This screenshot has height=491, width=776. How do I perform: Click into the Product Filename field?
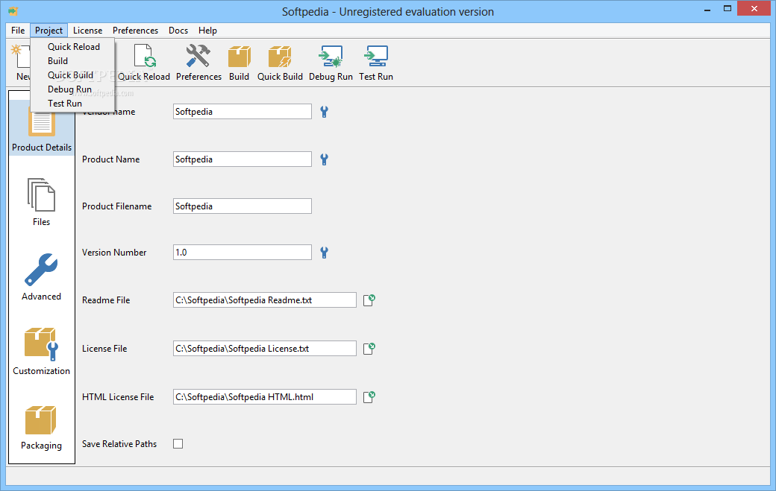(242, 206)
